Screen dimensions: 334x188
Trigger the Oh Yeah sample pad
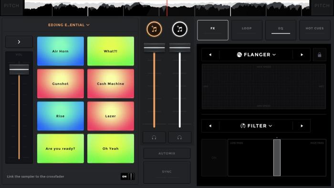click(x=111, y=148)
